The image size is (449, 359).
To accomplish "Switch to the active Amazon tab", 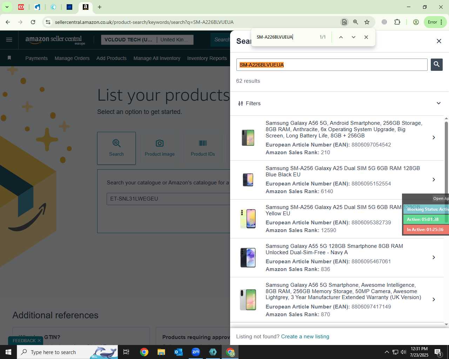I will click(85, 7).
